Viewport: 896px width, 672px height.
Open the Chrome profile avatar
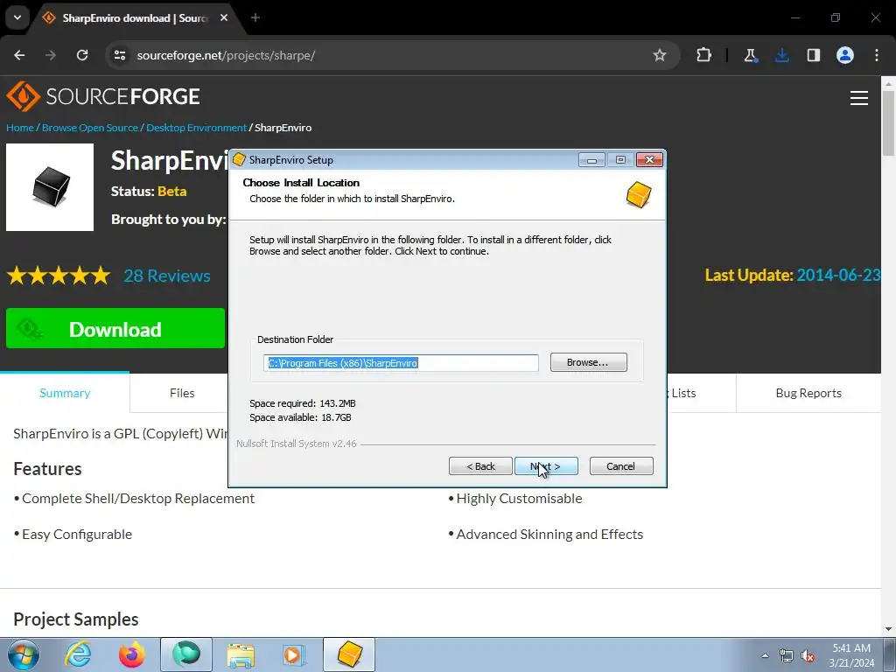click(844, 55)
